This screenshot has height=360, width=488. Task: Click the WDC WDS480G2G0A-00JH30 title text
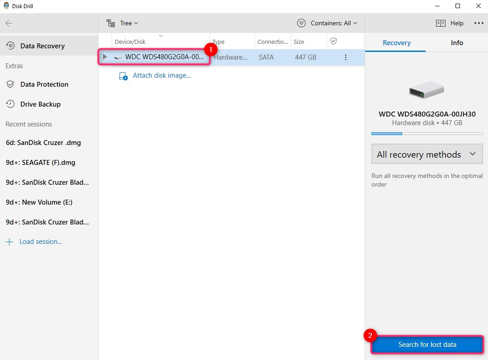427,114
